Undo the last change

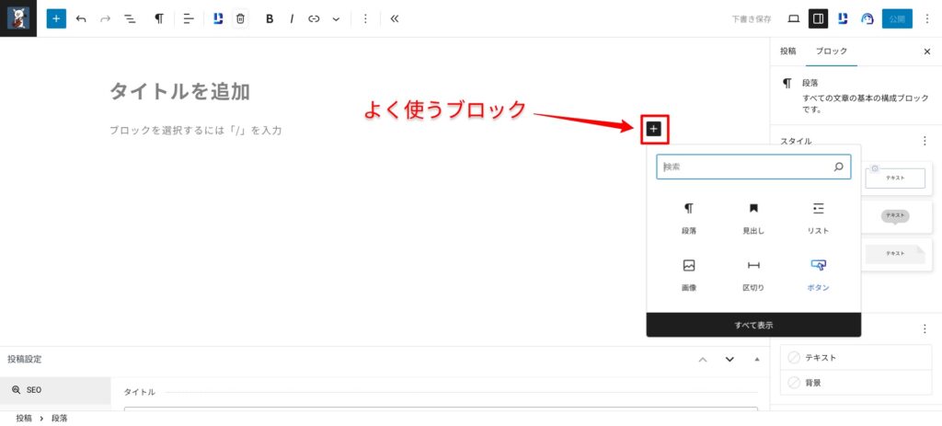click(x=81, y=18)
